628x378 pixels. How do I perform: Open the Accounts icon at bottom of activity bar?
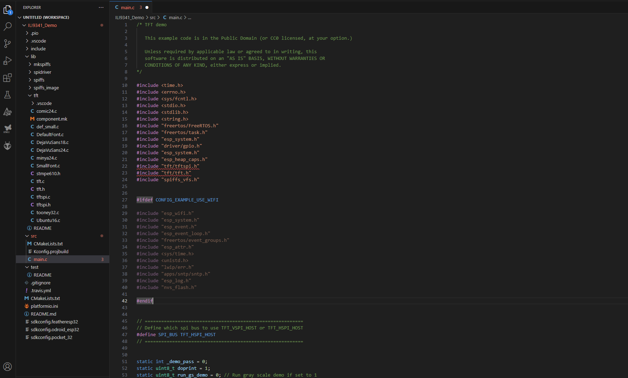click(x=7, y=367)
